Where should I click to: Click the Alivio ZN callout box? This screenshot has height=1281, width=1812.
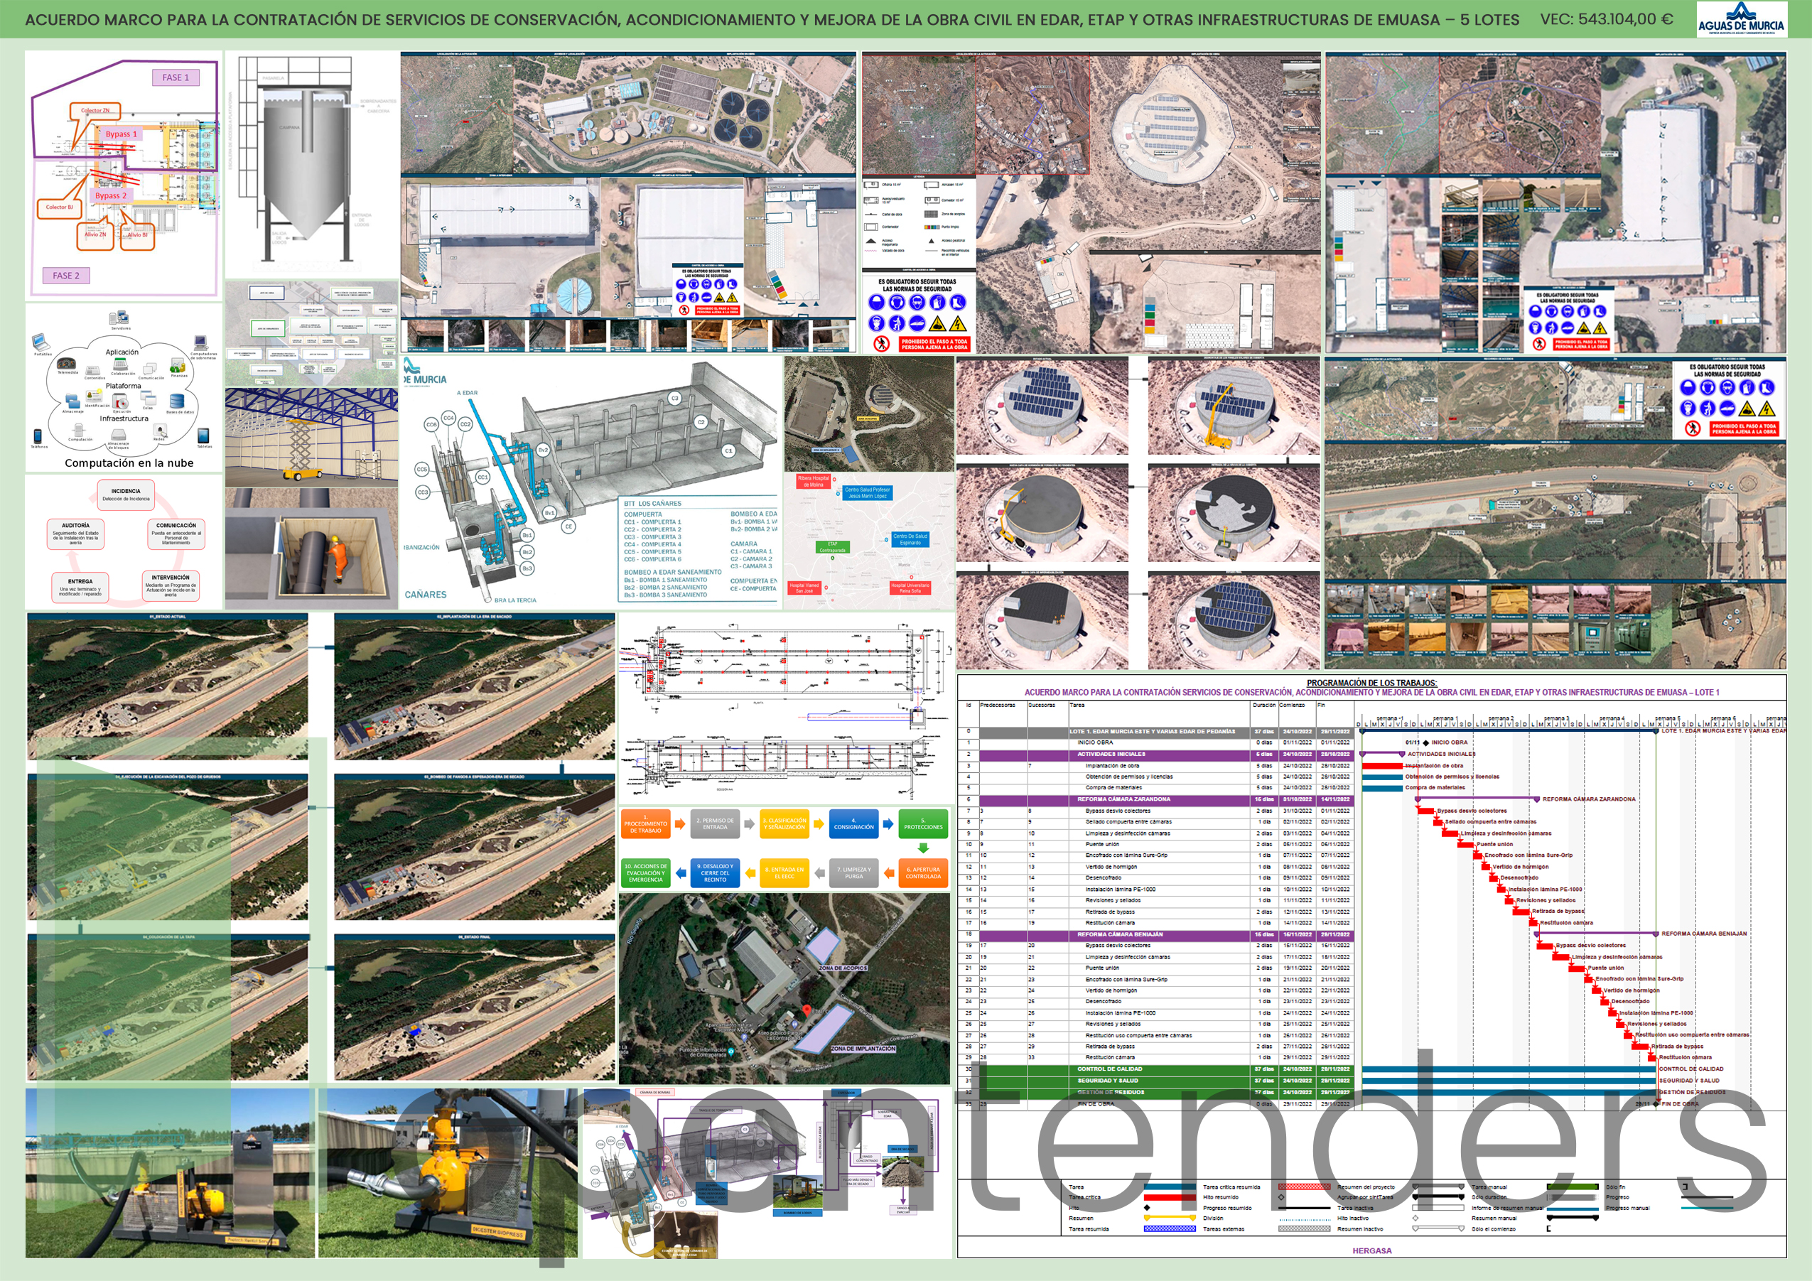[95, 235]
